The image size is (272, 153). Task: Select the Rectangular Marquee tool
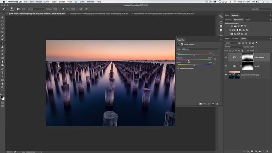[x=3, y=21]
